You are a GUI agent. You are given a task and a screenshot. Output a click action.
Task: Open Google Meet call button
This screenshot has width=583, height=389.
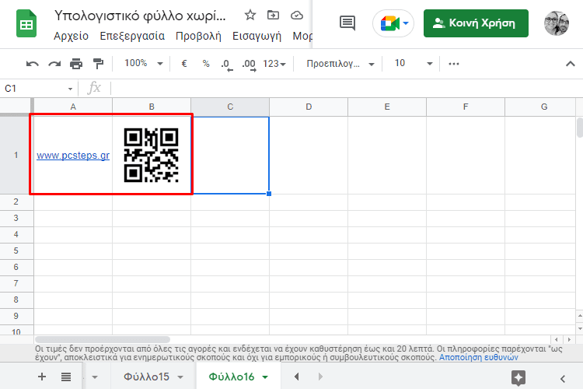393,23
